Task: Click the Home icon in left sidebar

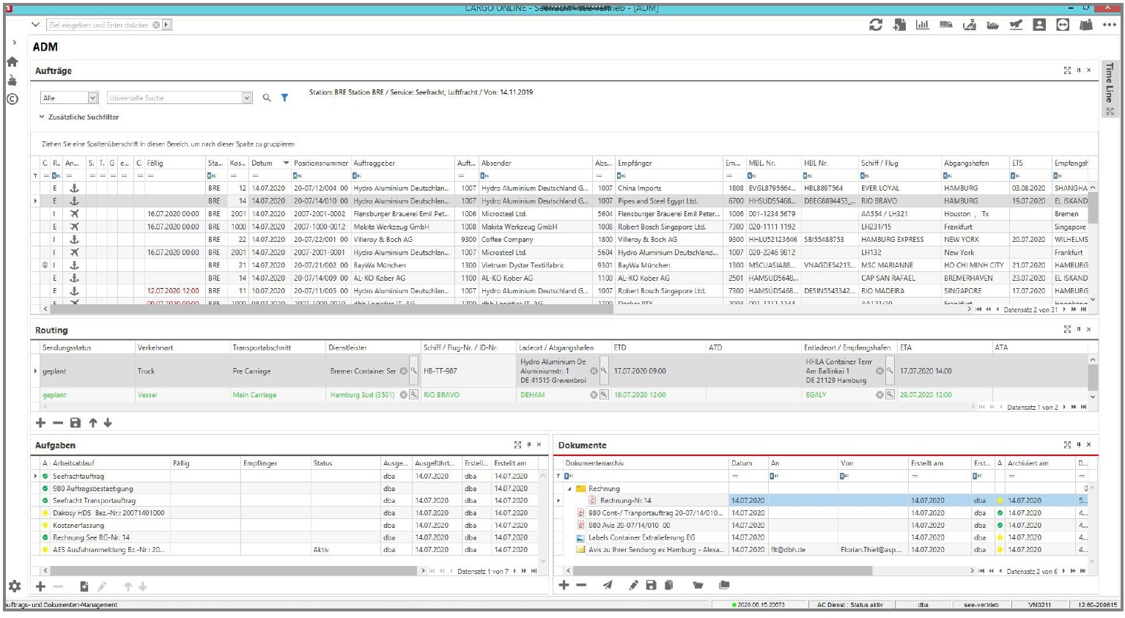Action: [12, 62]
